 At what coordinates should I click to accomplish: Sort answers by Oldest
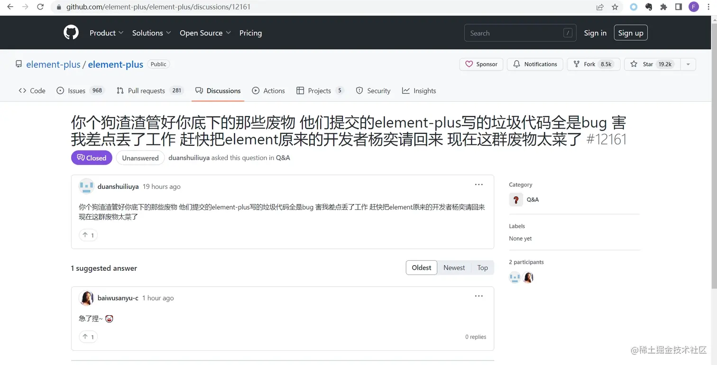point(422,267)
